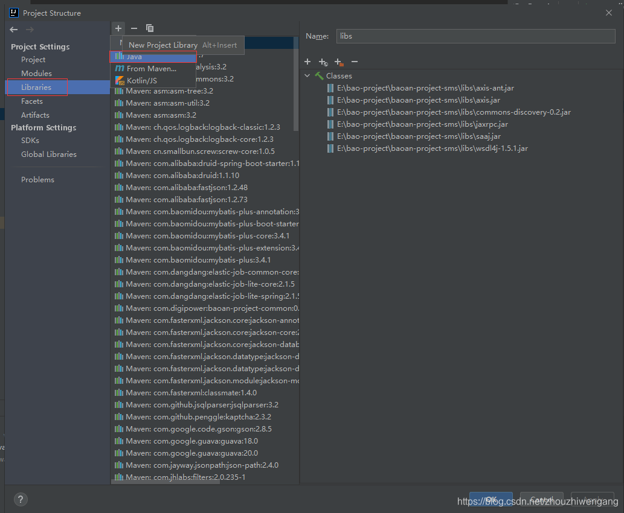The width and height of the screenshot is (624, 513).
Task: Go back with the left arrow
Action: pyautogui.click(x=14, y=30)
